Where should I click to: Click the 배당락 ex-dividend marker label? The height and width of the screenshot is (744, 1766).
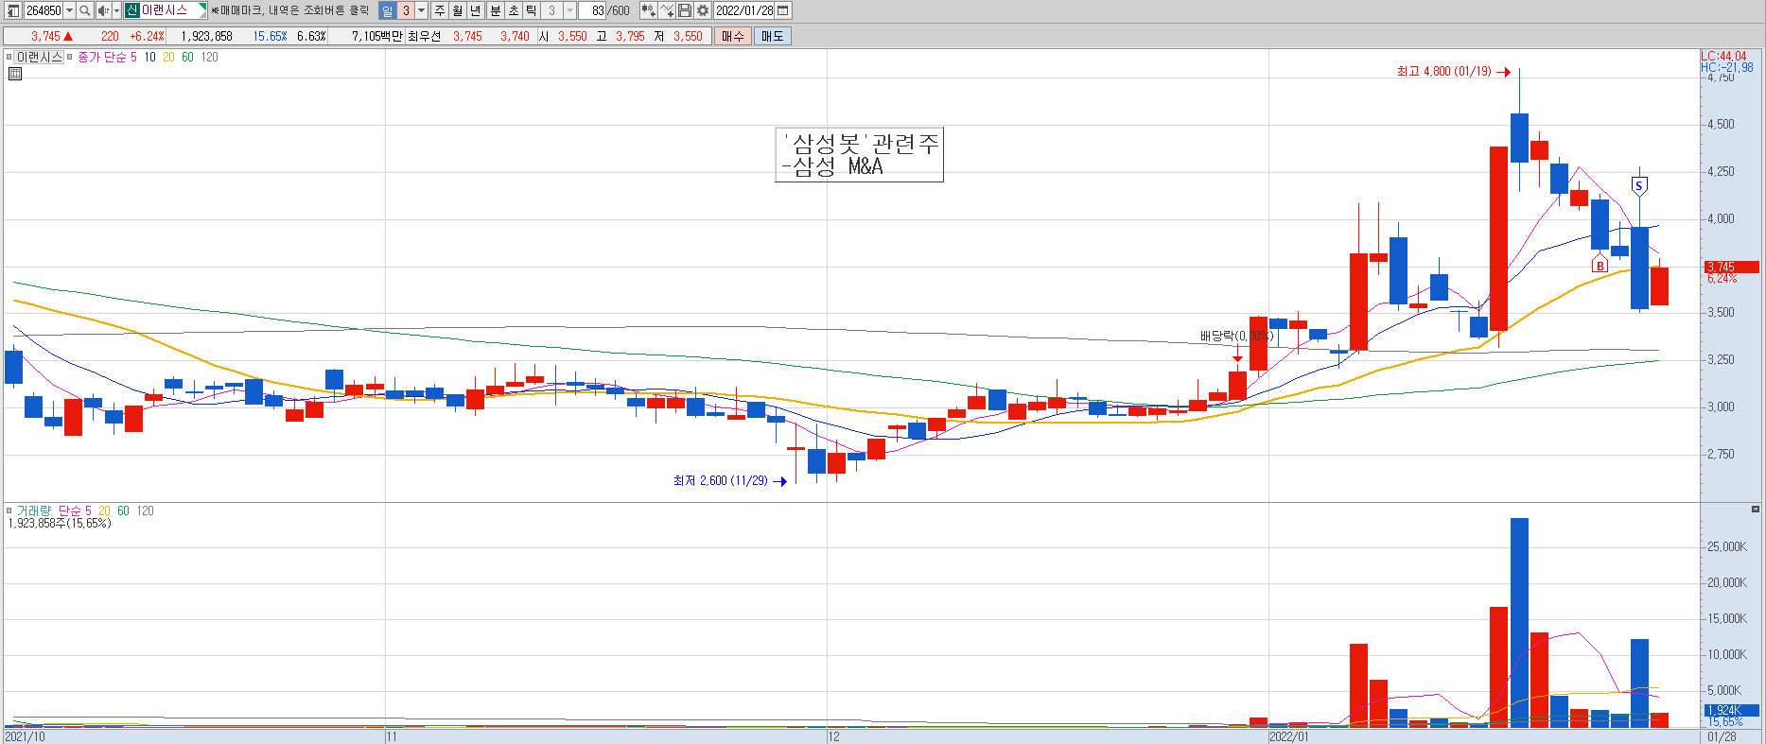(x=1236, y=336)
